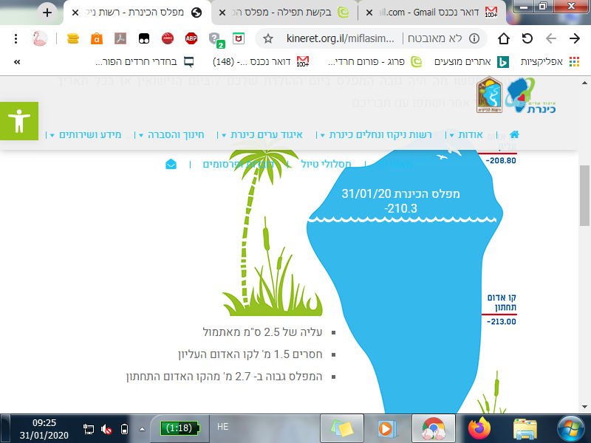Reload the current page

527,38
